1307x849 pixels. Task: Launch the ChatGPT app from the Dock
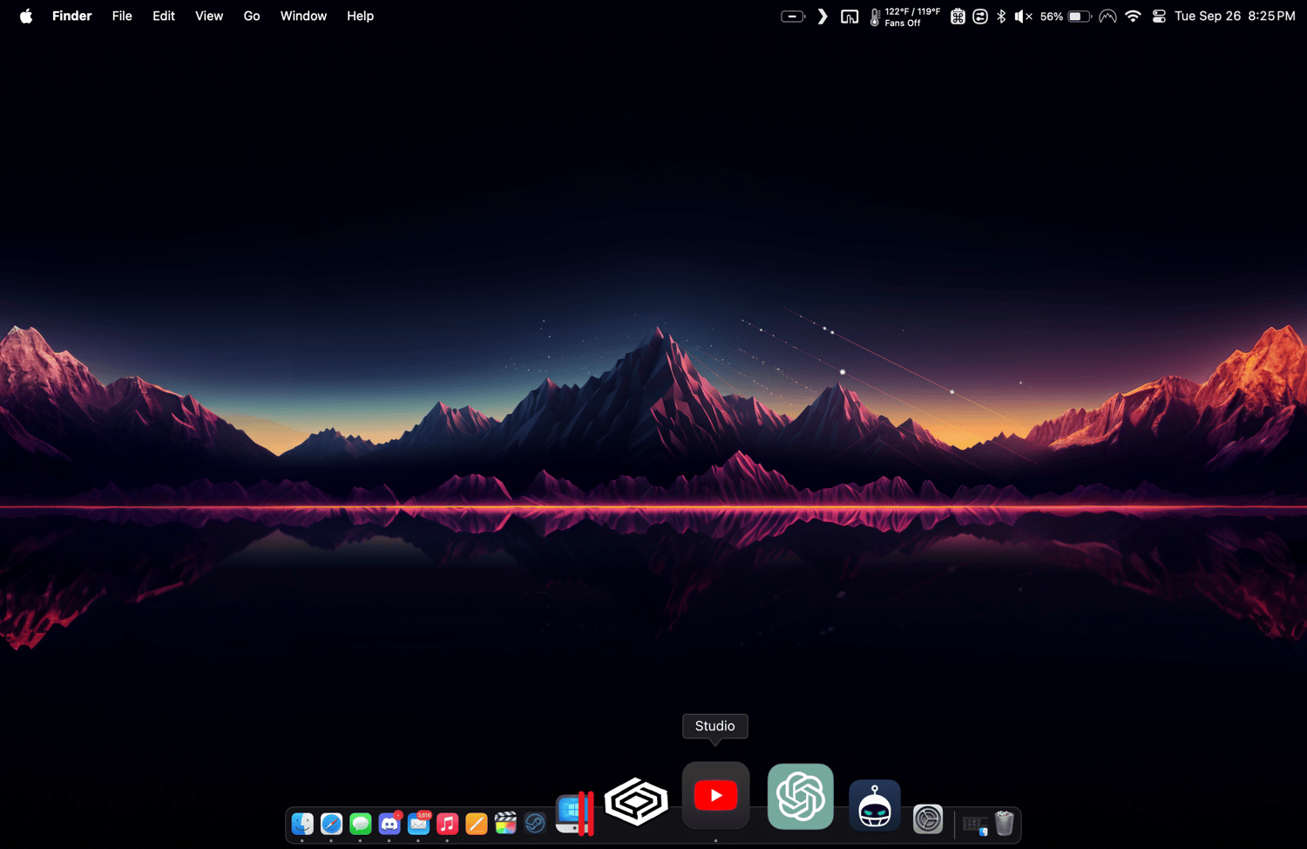point(801,796)
